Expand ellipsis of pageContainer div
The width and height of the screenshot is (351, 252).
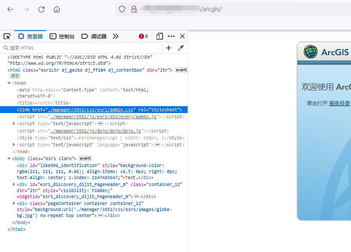[100, 215]
